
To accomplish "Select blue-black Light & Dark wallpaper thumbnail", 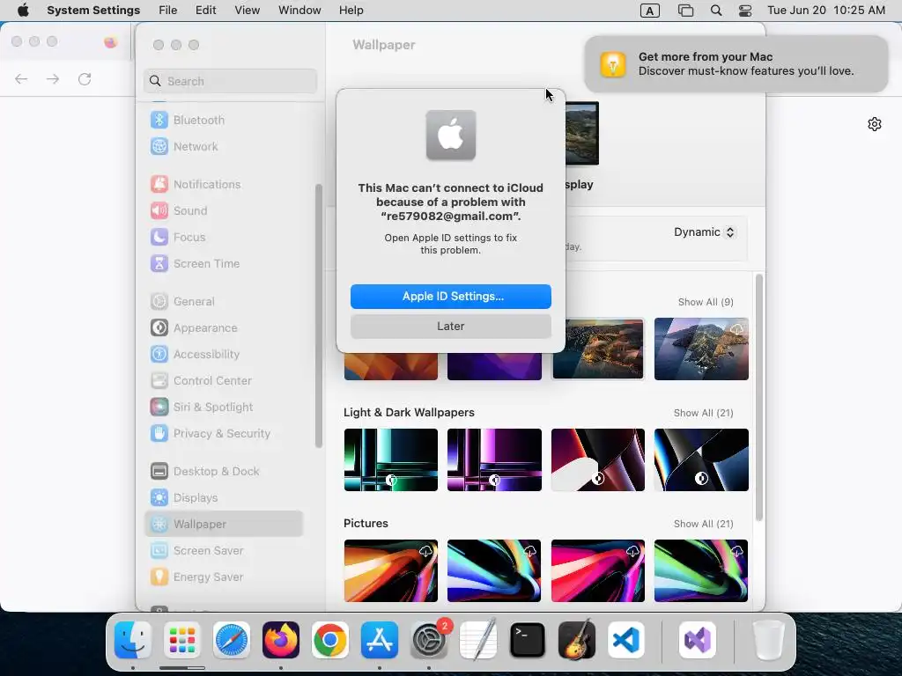I will pos(701,459).
